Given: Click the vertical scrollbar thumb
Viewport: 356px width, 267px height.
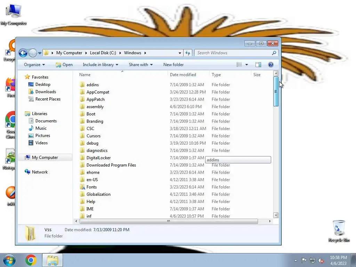Looking at the screenshot, I should point(276,91).
